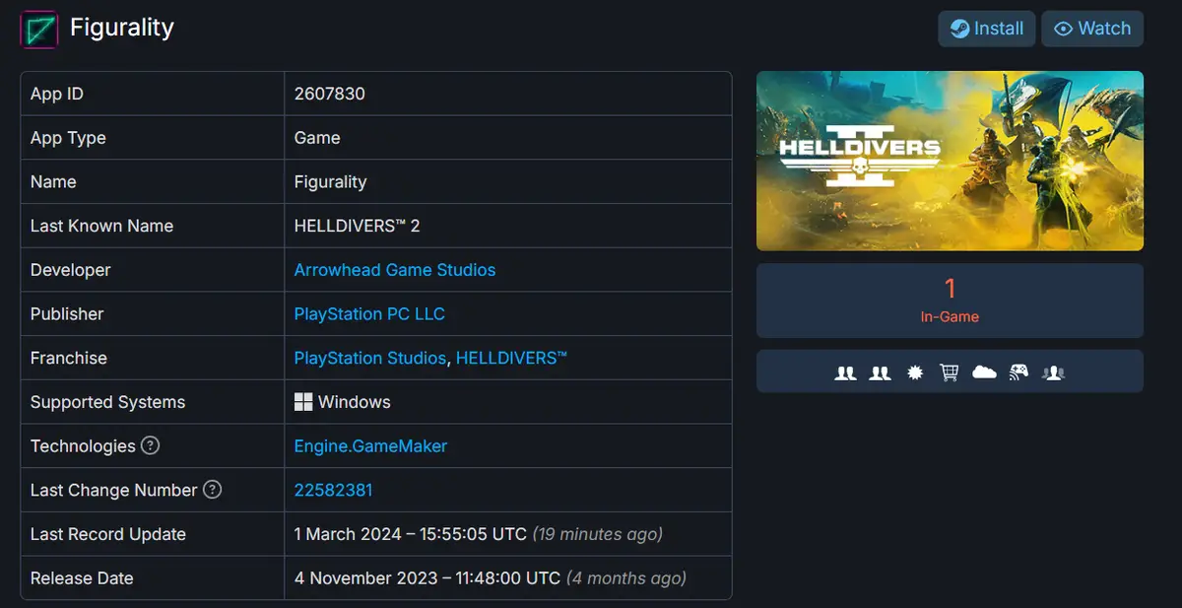Click the "App ID" row label
The height and width of the screenshot is (608, 1182).
pos(57,94)
